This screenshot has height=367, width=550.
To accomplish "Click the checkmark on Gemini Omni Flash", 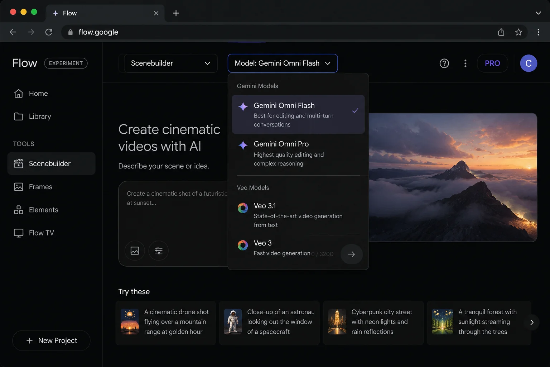I will (355, 110).
